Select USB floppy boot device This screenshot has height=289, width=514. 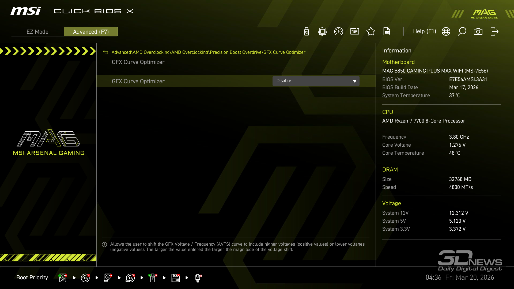tap(176, 278)
